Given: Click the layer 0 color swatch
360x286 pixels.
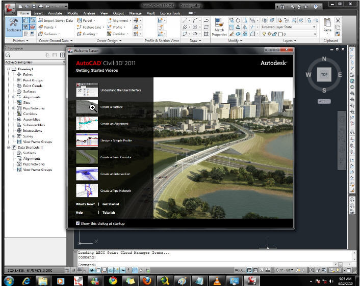Looking at the screenshot, I should 280,34.
